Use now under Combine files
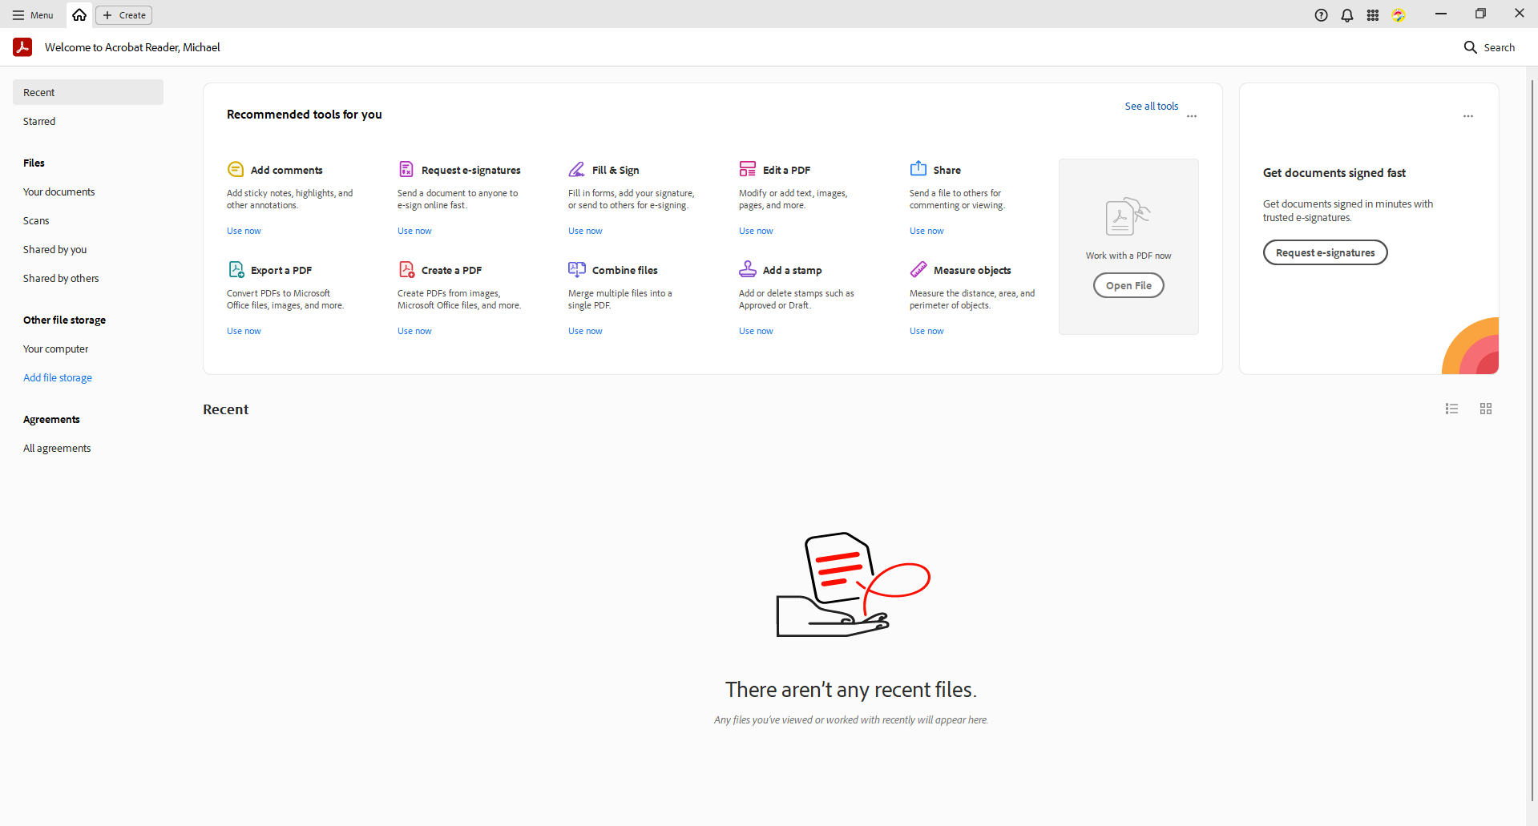 (585, 331)
